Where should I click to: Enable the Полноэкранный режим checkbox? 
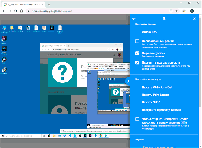point(137,41)
